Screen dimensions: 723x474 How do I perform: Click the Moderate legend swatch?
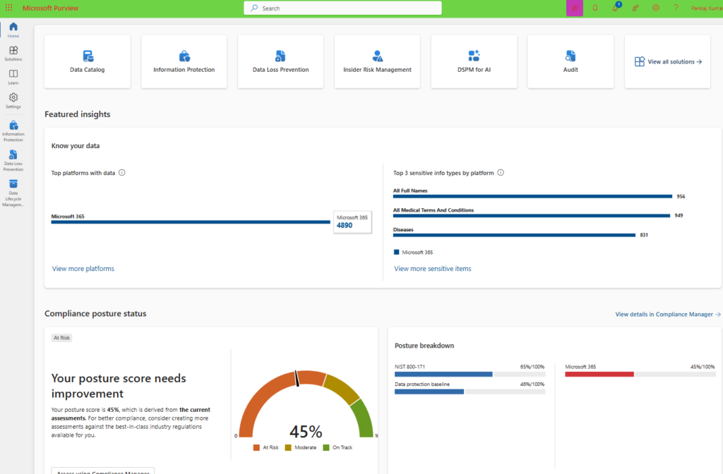pos(288,448)
